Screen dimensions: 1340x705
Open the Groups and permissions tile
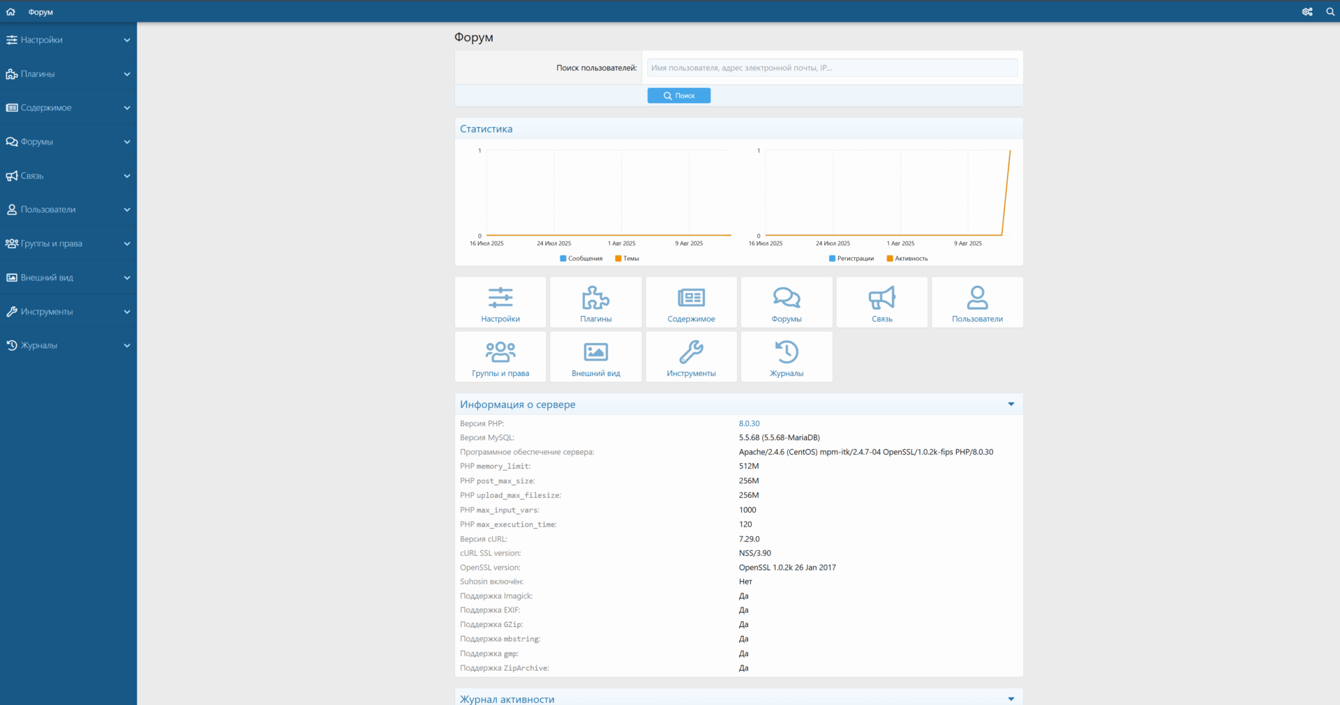[500, 357]
